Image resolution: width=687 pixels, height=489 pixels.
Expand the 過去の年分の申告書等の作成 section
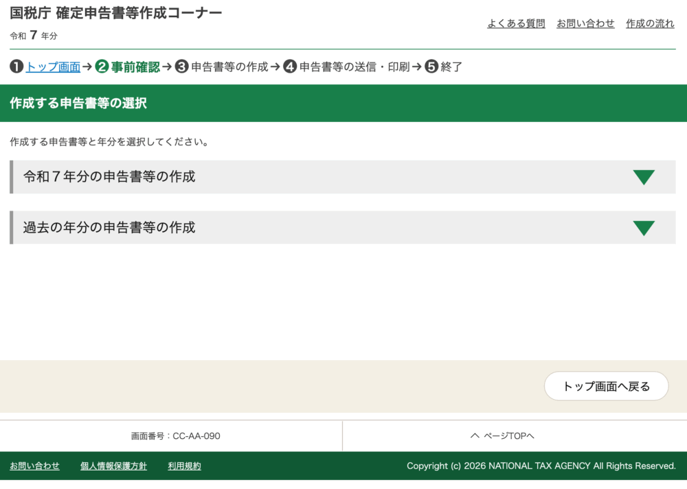(x=342, y=227)
